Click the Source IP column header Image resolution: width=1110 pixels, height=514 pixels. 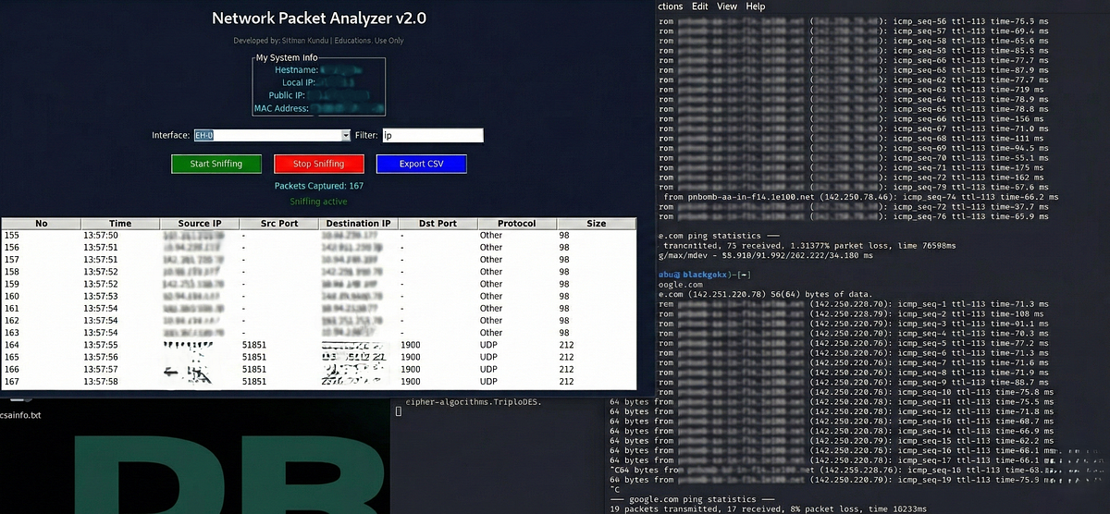(200, 224)
